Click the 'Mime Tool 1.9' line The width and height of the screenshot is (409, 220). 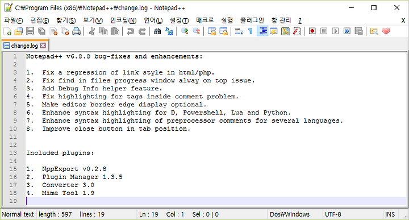pos(60,193)
